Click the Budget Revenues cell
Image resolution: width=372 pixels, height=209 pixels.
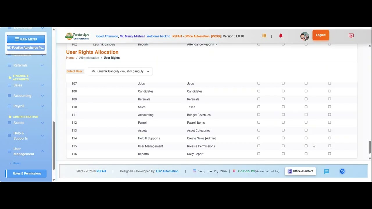click(x=199, y=115)
